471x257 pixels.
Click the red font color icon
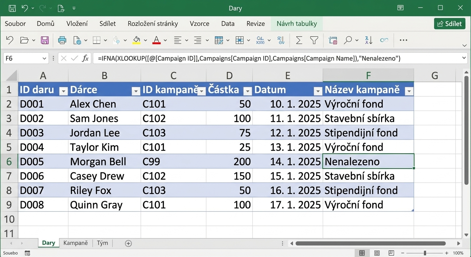tap(156, 40)
